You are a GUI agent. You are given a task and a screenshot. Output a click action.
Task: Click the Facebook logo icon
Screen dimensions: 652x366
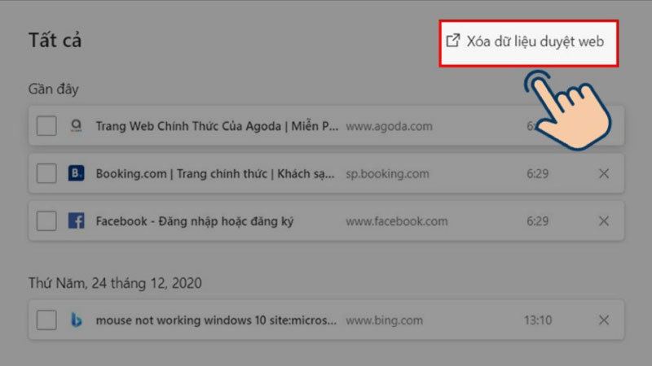pos(76,220)
